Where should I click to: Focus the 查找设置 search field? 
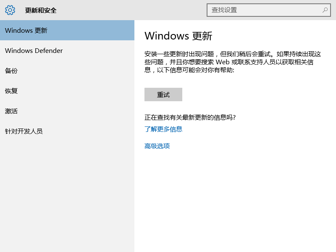pyautogui.click(x=269, y=10)
